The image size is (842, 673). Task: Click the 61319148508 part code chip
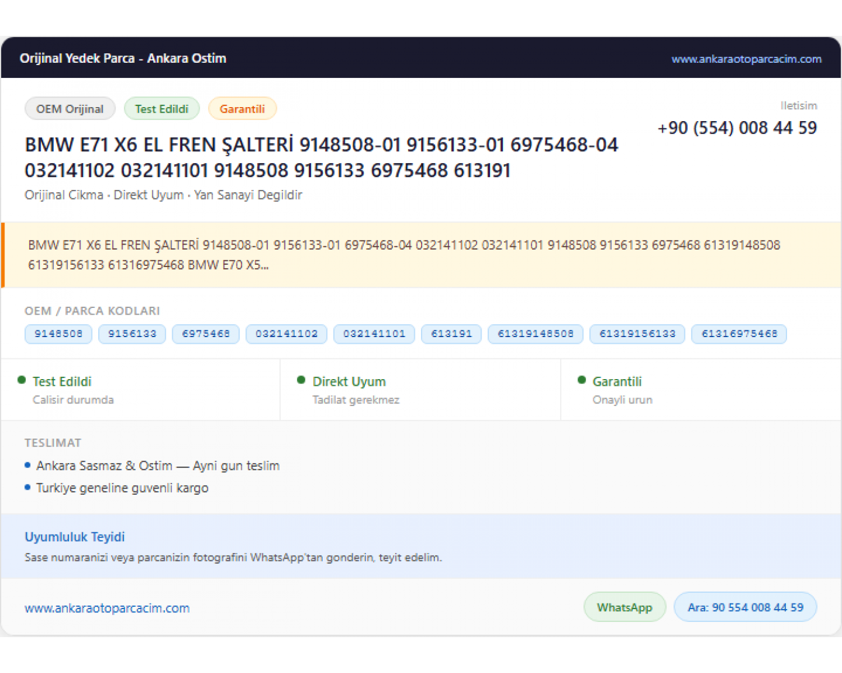pos(536,334)
